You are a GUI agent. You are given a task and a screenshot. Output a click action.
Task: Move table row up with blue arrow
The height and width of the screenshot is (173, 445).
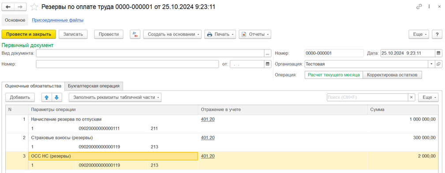click(x=47, y=98)
